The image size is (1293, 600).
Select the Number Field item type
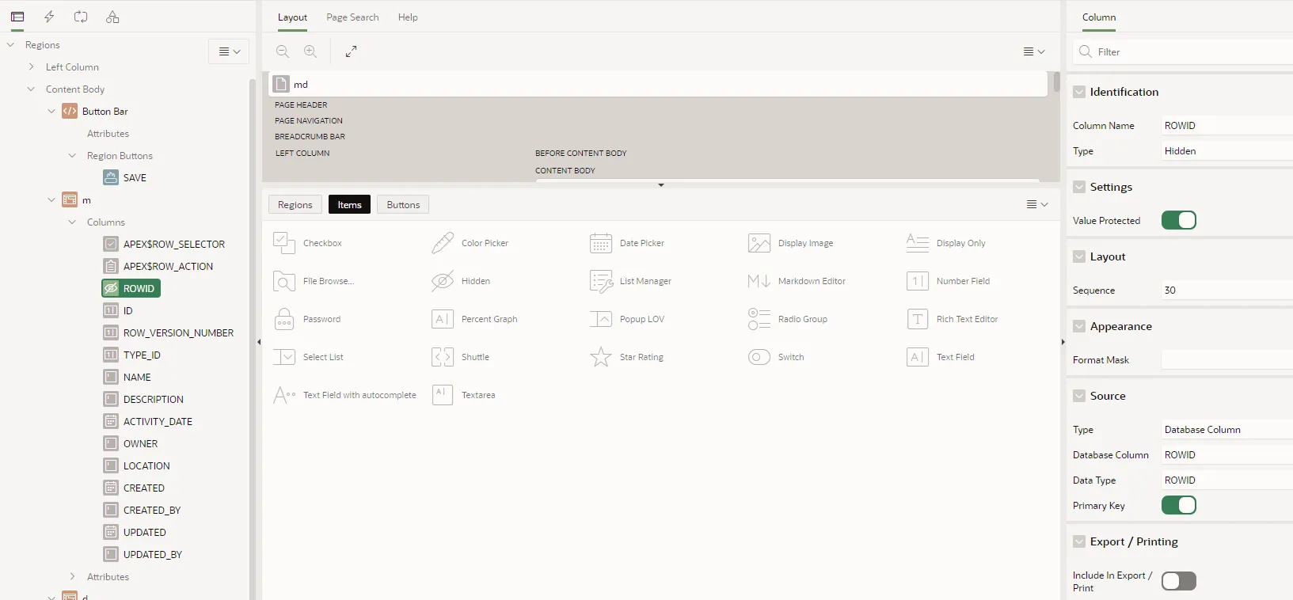[948, 281]
